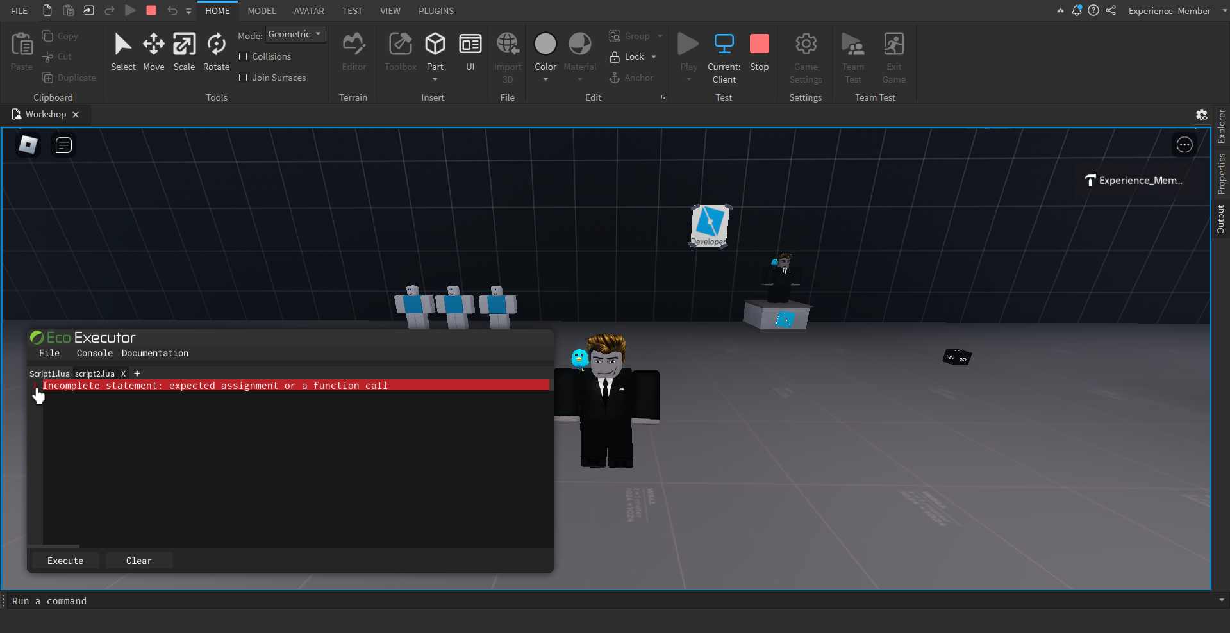
Task: Switch to the AVATAR ribbon tab
Action: click(x=309, y=11)
